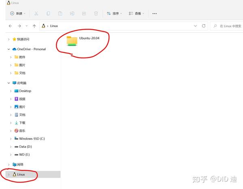Viewport: 243px width, 189px height.
Task: Click the Refresh button
Action: [x=204, y=26]
